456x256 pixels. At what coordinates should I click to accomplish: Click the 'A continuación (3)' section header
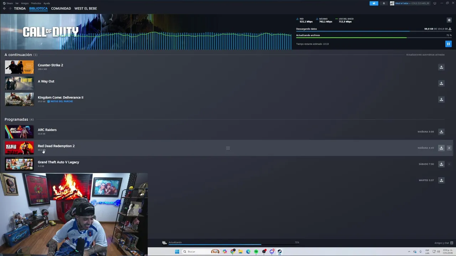21,55
